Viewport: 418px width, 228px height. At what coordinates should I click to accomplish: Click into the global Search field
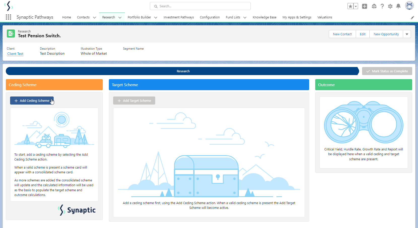click(x=200, y=6)
